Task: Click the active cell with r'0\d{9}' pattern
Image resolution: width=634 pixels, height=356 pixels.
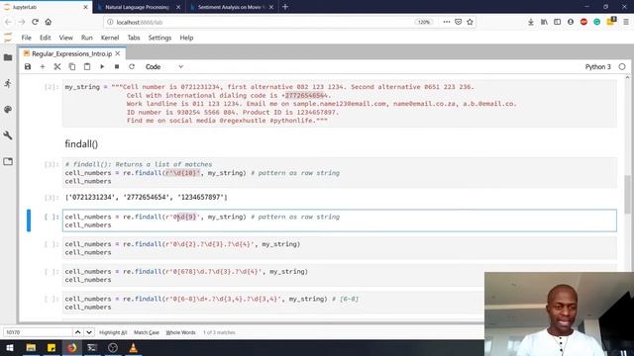Action: (340, 221)
